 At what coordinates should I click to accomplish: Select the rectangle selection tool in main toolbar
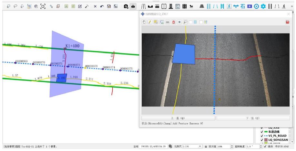click(8, 6)
